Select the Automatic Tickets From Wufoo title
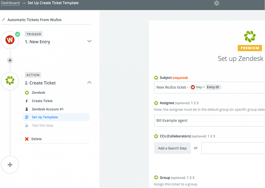The height and width of the screenshot is (188, 265). [x=34, y=20]
